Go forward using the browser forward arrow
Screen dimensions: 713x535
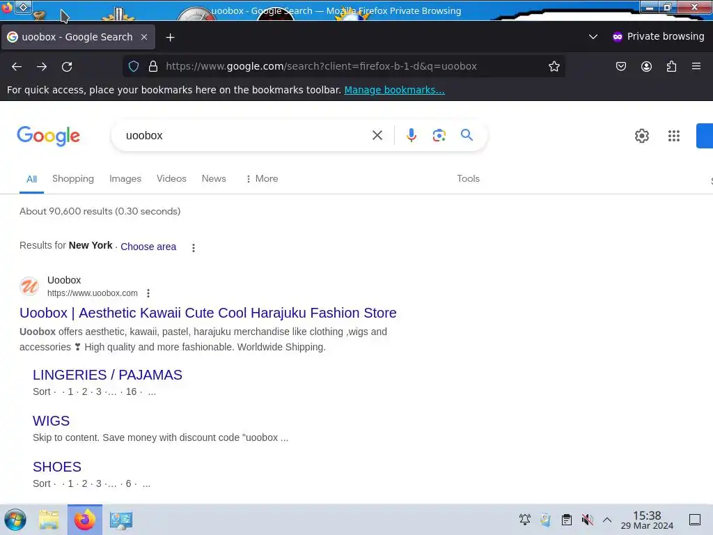pyautogui.click(x=42, y=66)
